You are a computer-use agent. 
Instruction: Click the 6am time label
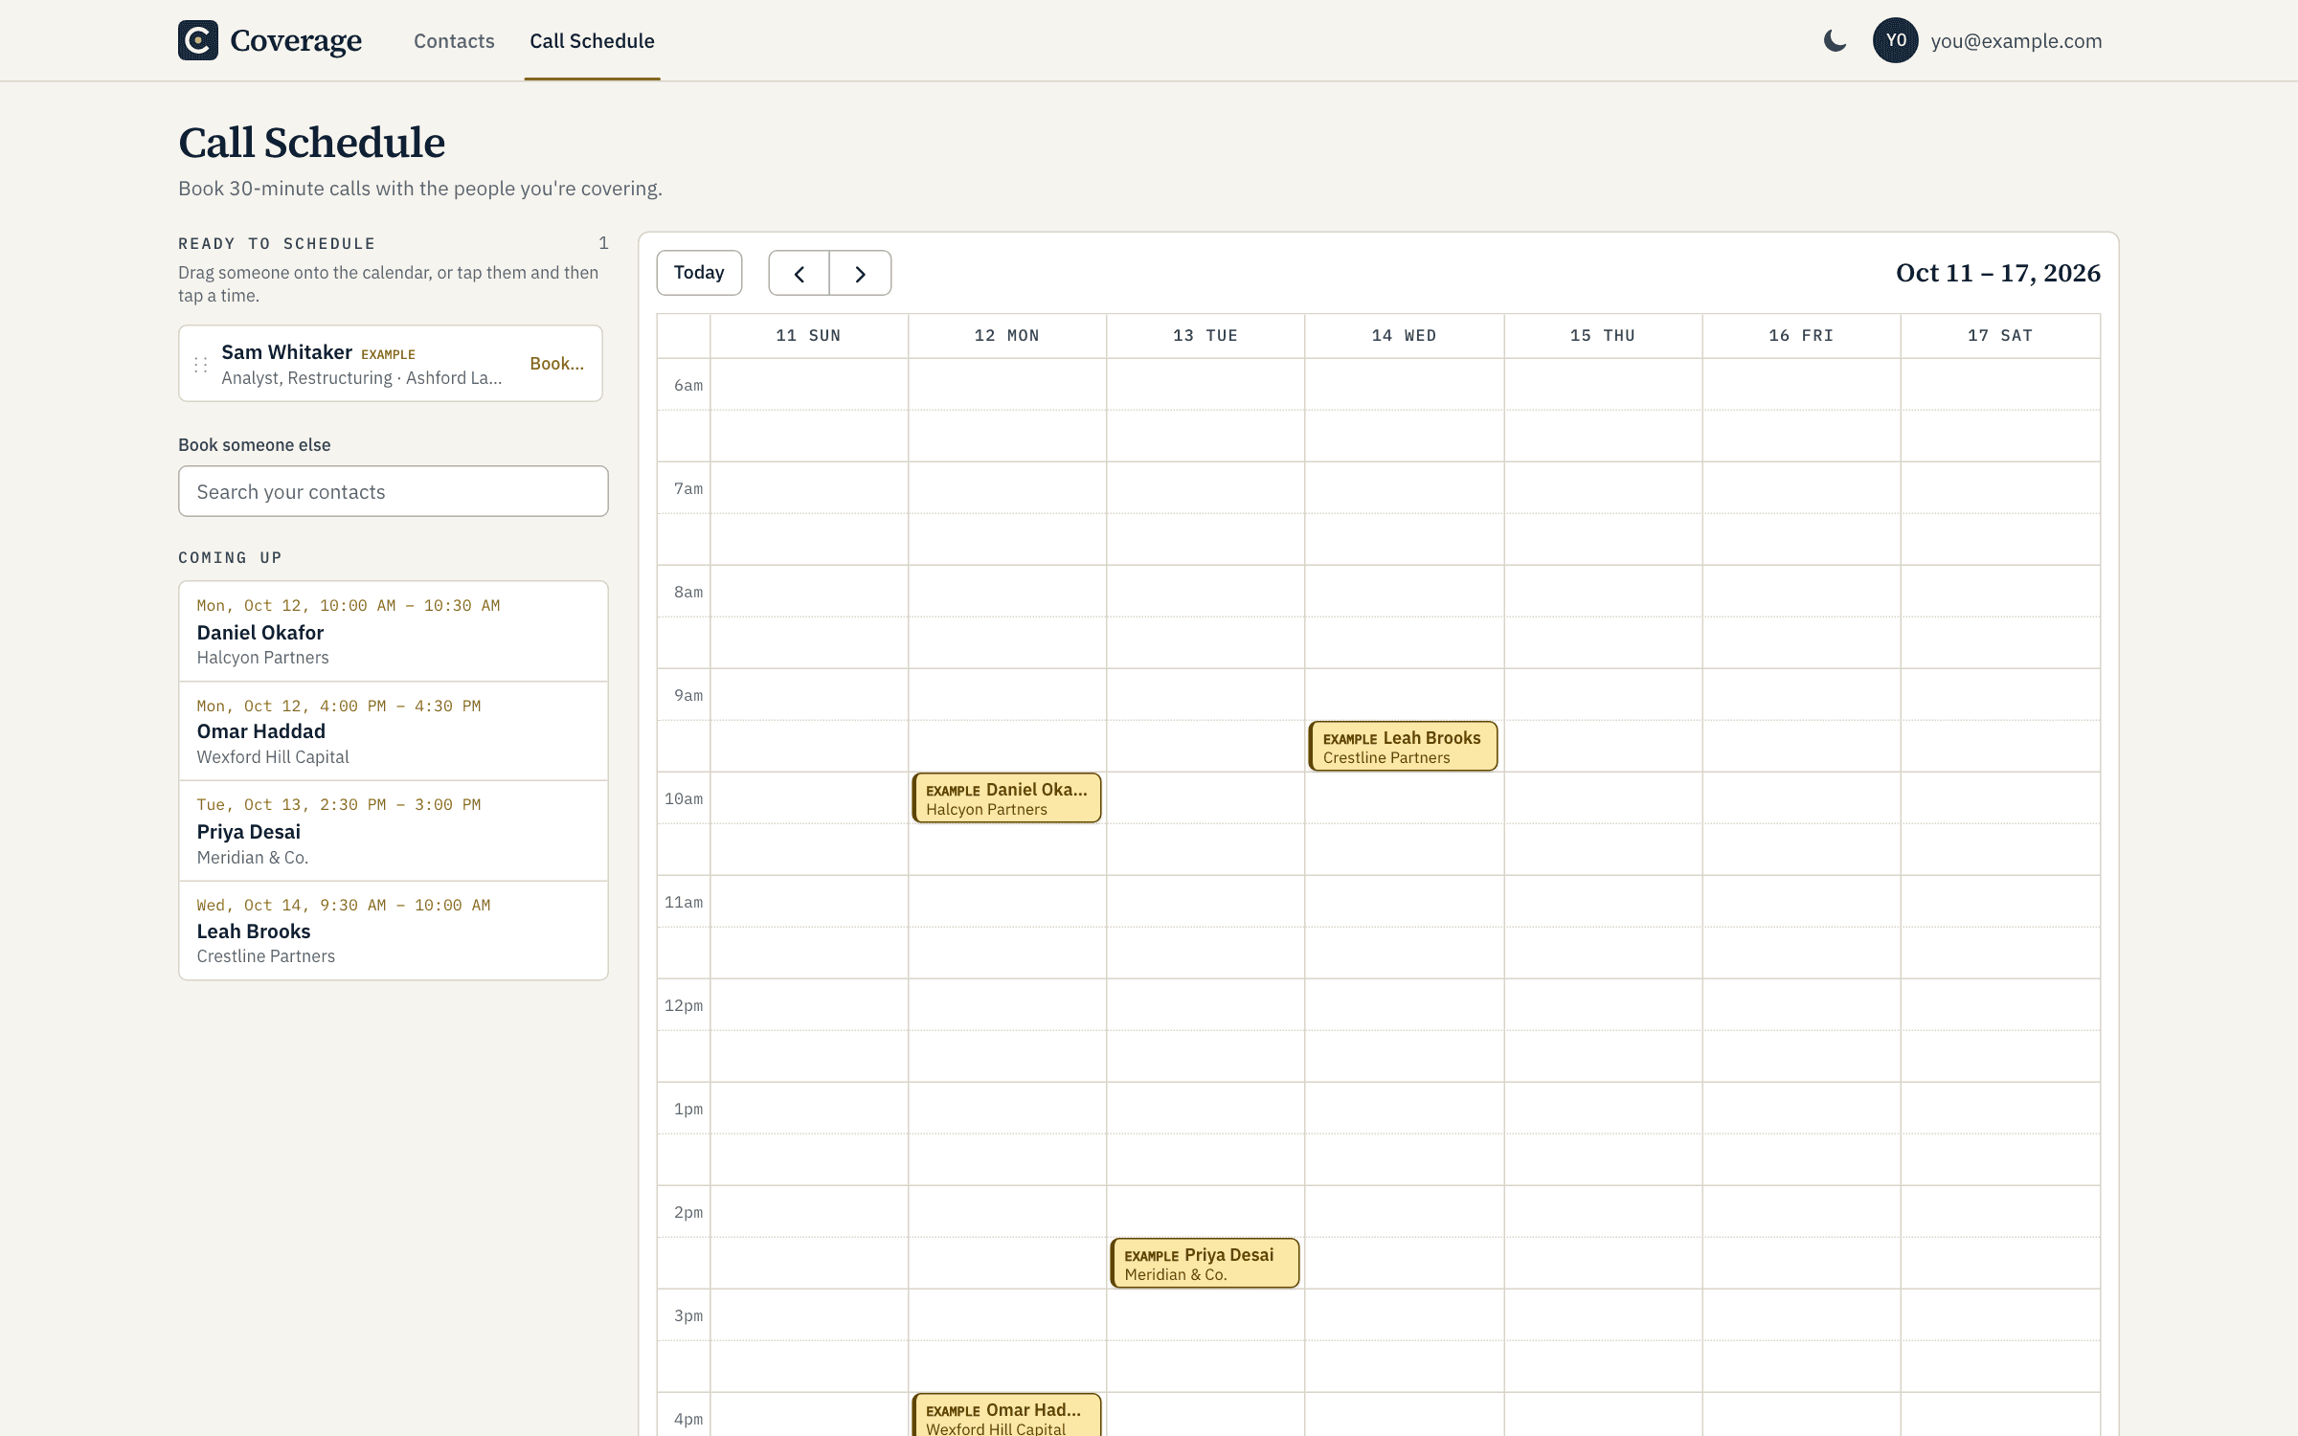688,385
